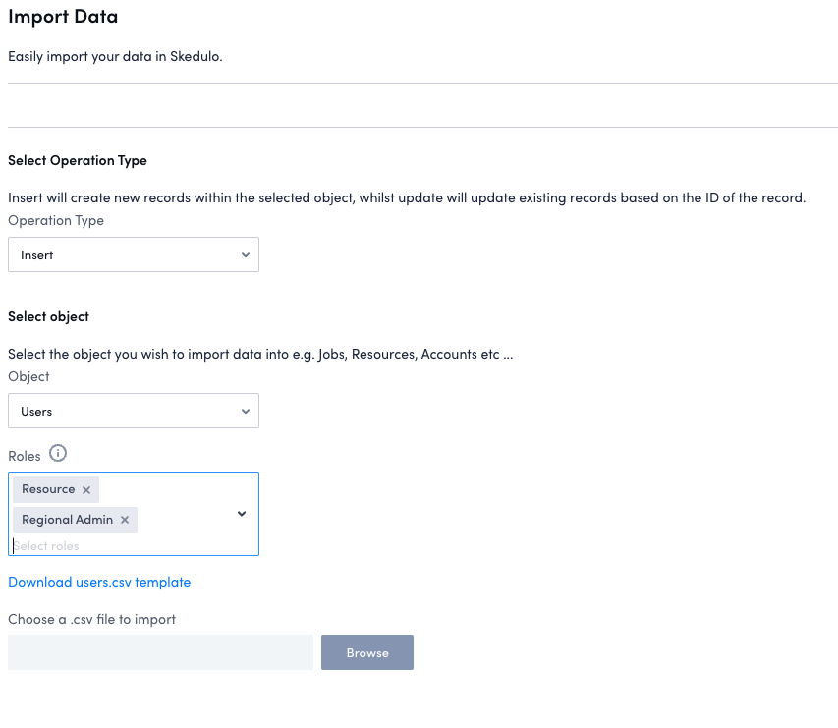Click Download users.csv template link
This screenshot has height=728, width=838.
pos(98,582)
